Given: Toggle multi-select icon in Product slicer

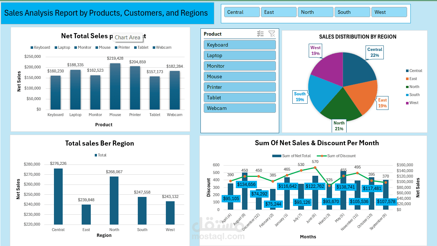Looking at the screenshot, I should click(260, 34).
